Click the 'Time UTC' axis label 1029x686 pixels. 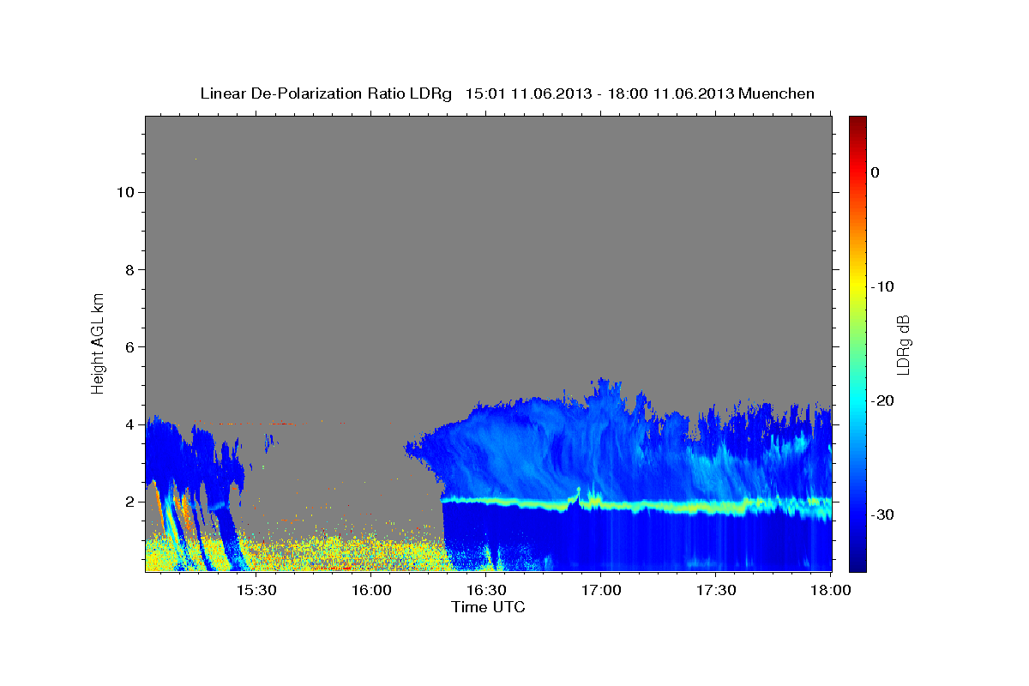click(488, 607)
